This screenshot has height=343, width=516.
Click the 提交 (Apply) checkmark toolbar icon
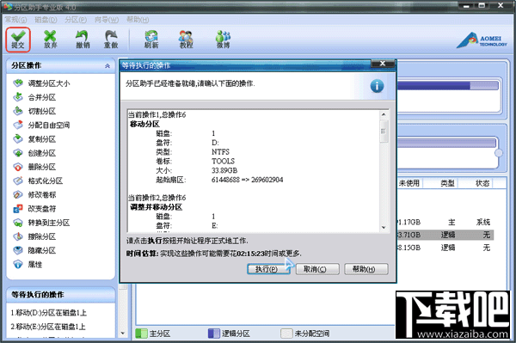(18, 40)
